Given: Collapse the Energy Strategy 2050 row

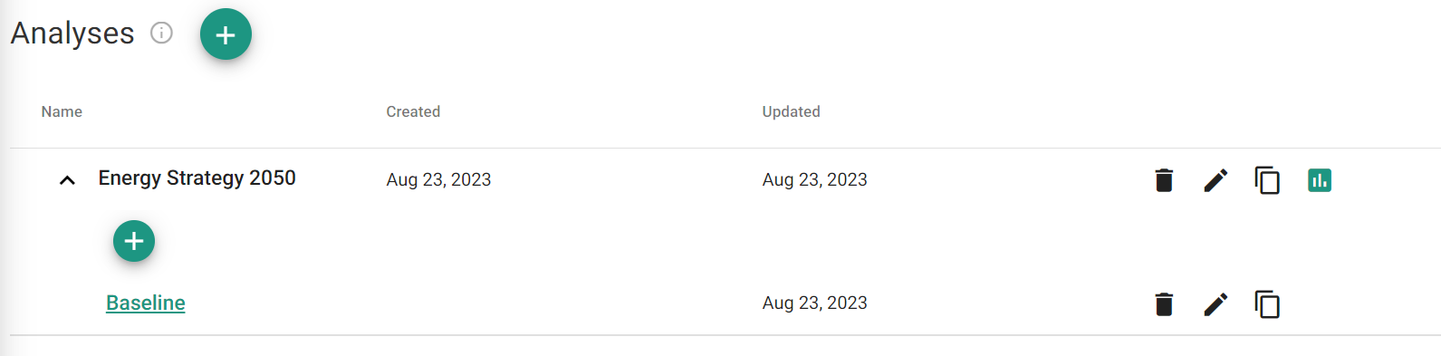Looking at the screenshot, I should (67, 180).
